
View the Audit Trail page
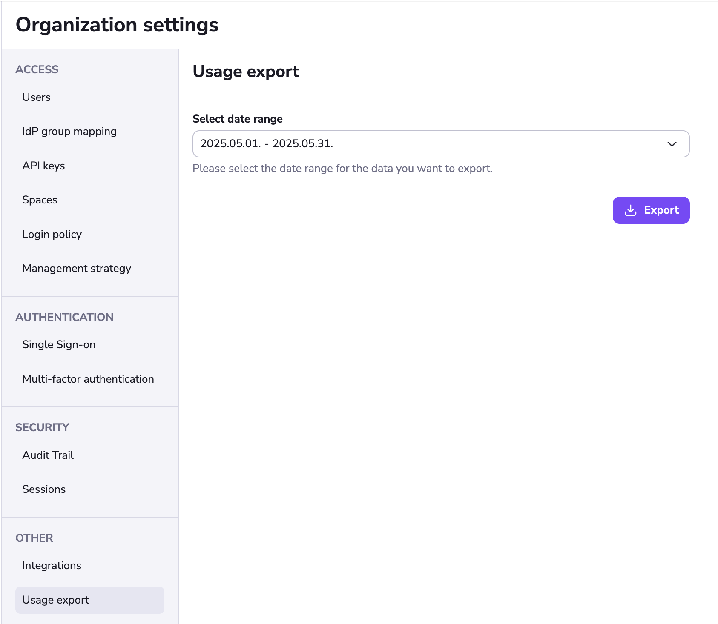[x=48, y=455]
